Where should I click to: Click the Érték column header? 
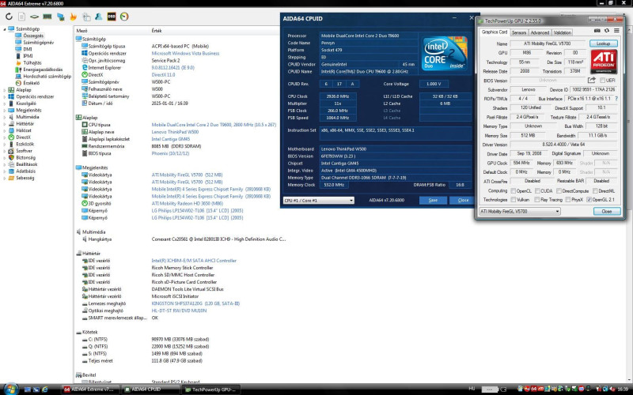[x=157, y=31]
